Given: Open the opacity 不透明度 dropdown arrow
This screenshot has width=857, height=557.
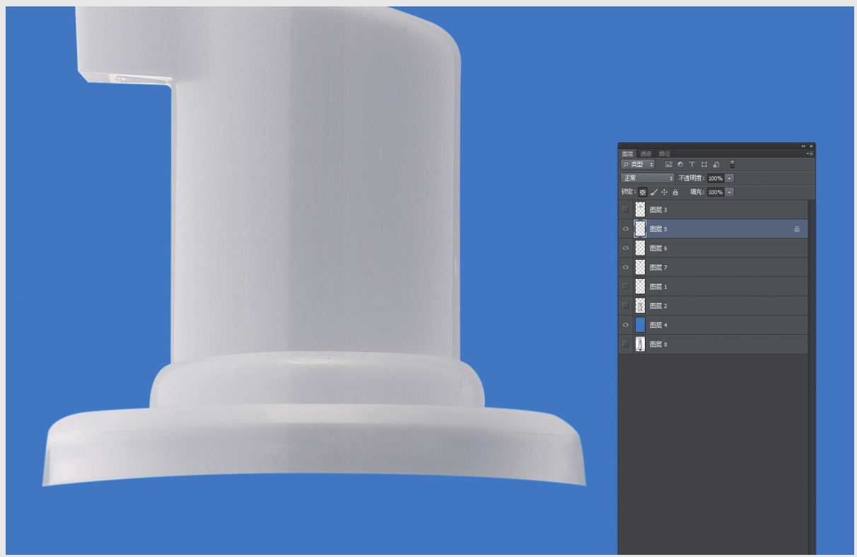Looking at the screenshot, I should coord(730,178).
